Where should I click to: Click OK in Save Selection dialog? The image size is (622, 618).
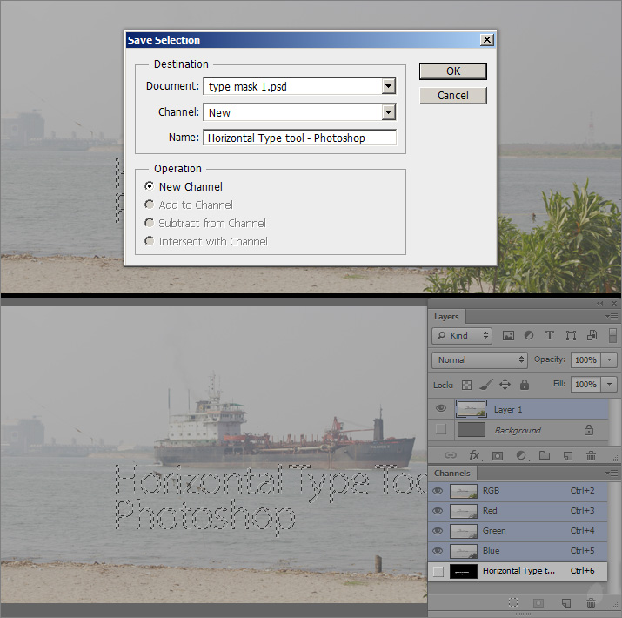tap(452, 71)
